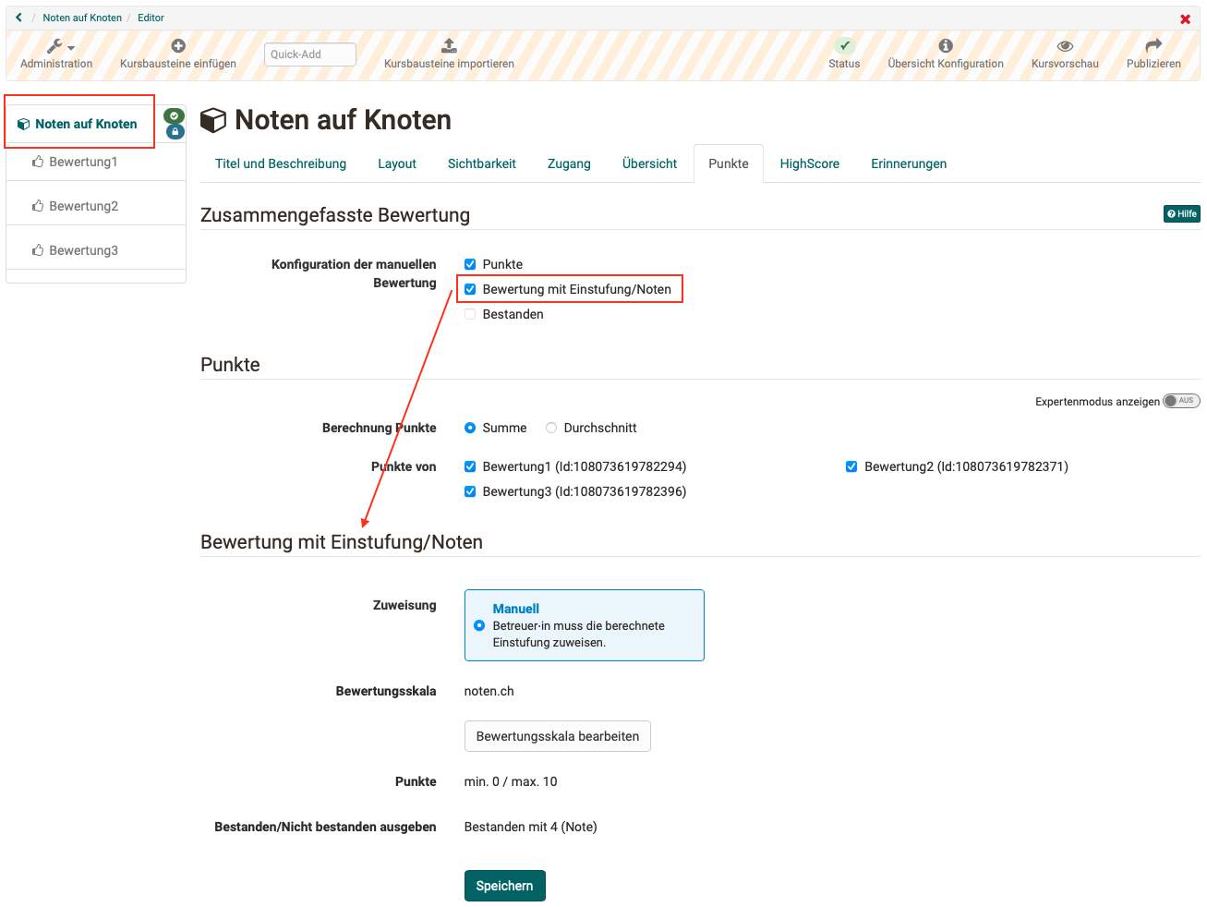
Task: Click the Kursbausteine einfügen plus icon
Action: pyautogui.click(x=178, y=46)
